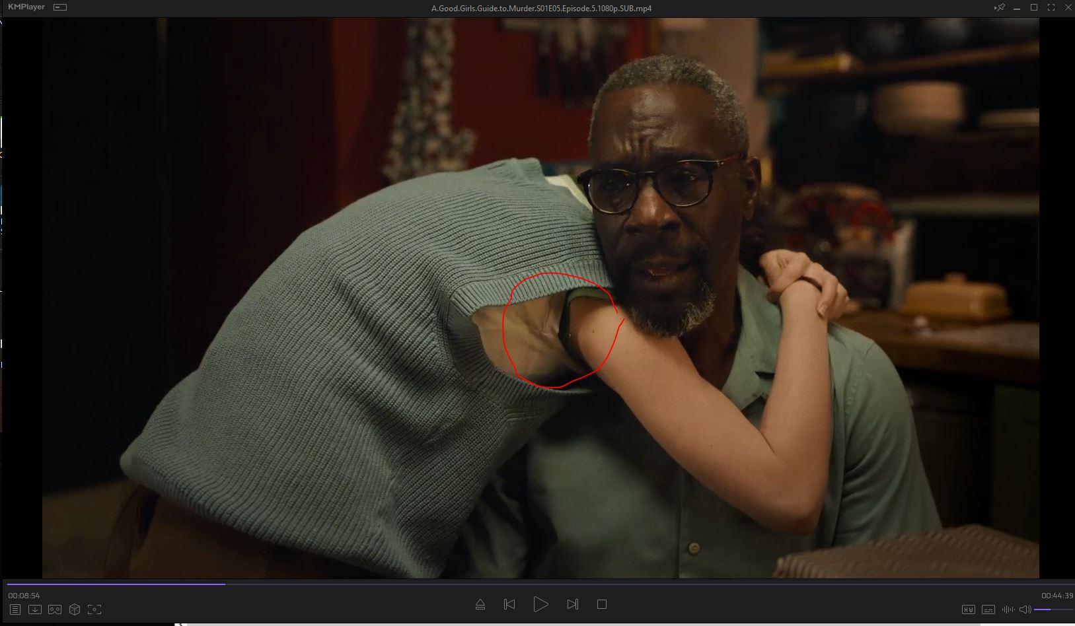Switch player to fullscreen mode
Screen dimensions: 1075x626
(x=1051, y=8)
